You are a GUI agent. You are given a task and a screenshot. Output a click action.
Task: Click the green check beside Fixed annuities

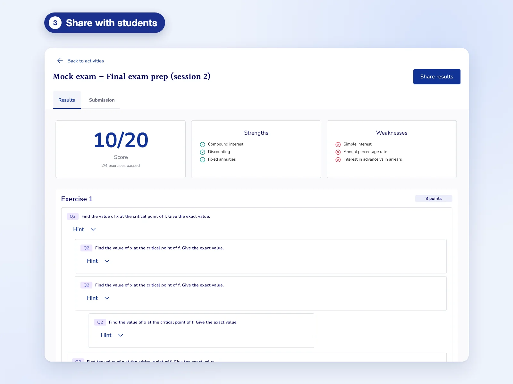coord(202,160)
